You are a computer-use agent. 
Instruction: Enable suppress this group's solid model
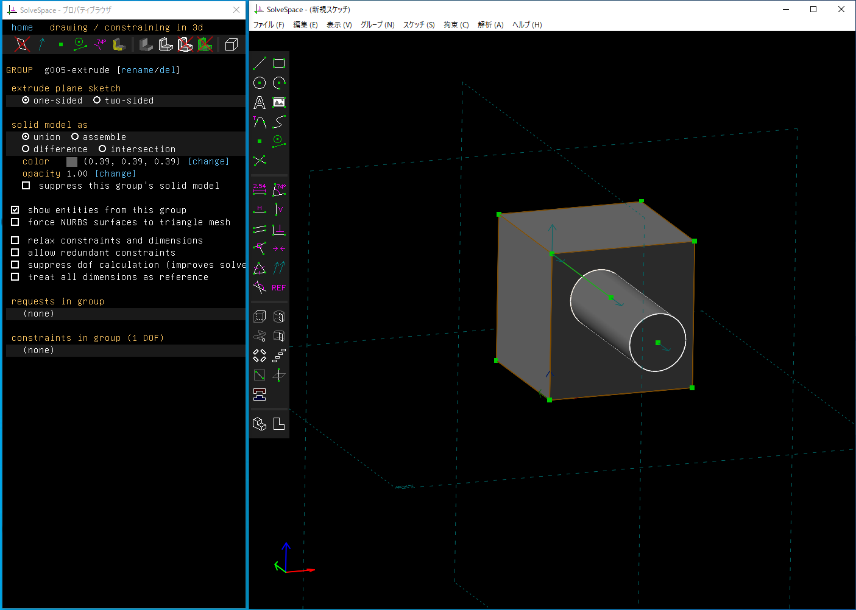tap(26, 186)
